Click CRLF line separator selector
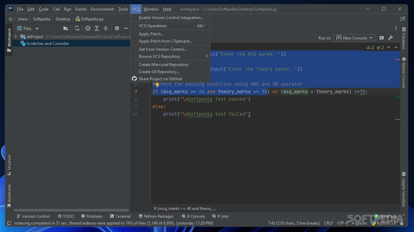Viewport: 414px width, 232px height. point(328,223)
